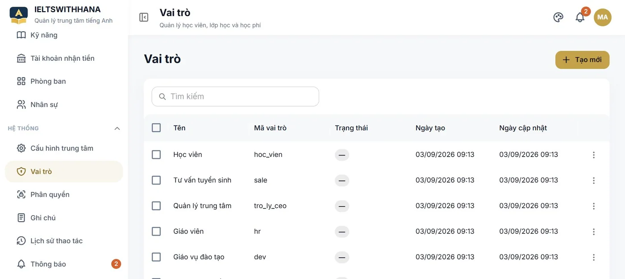Click the gear icon for Cấu hình trung tâm
This screenshot has width=625, height=279.
(x=21, y=148)
